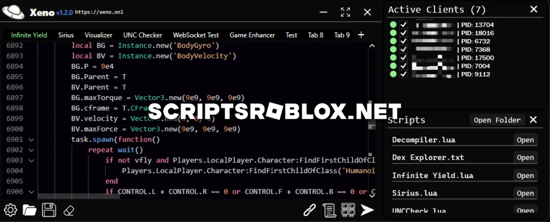The width and height of the screenshot is (550, 222).
Task: Close the Xeno main window
Action: pos(367,12)
